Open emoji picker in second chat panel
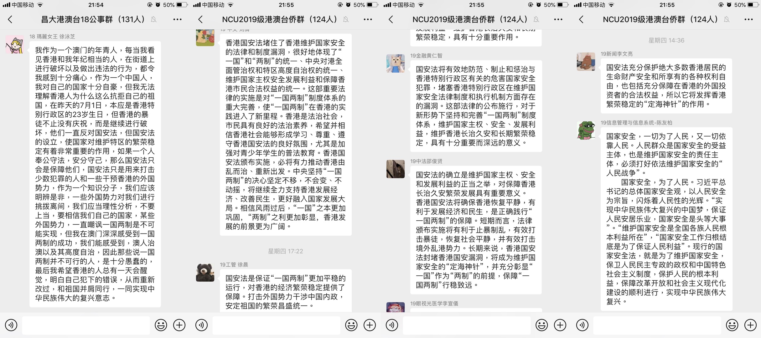The height and width of the screenshot is (338, 761). (x=351, y=325)
